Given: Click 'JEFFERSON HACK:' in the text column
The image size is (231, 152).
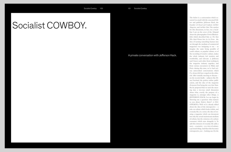Looking at the screenshot, I should (x=197, y=97).
